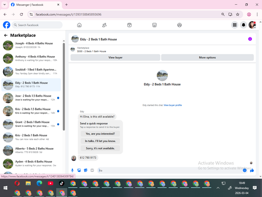
Task: Open the Marketplace storefront icon
Action: [155, 25]
